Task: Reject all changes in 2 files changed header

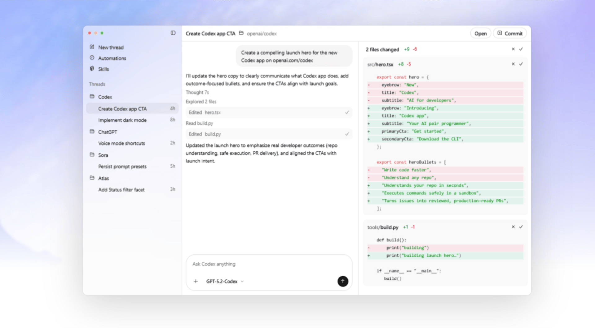Action: point(513,49)
